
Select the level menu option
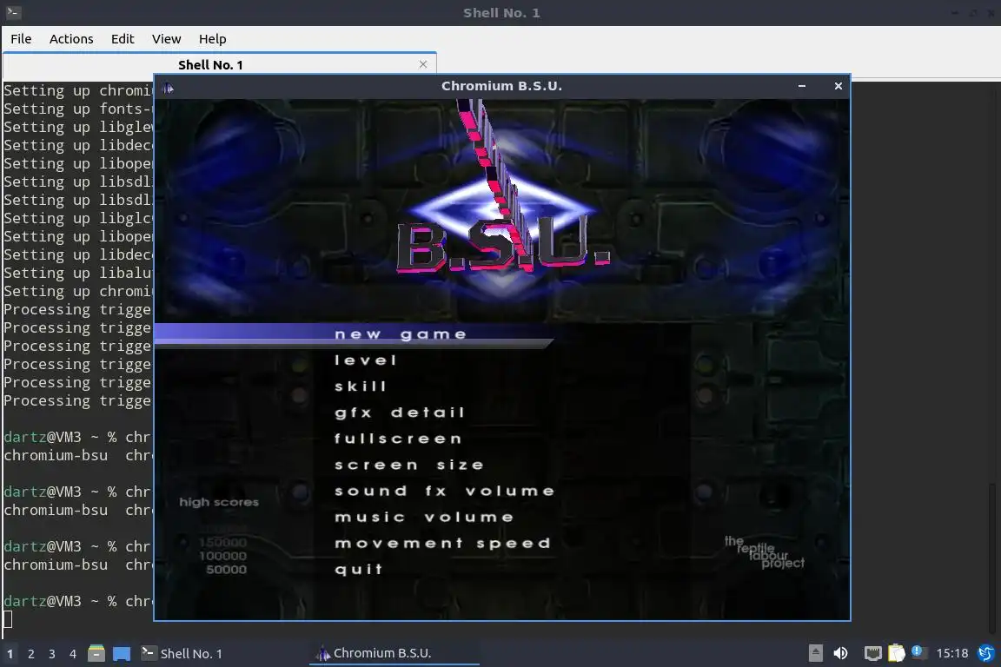pos(365,360)
